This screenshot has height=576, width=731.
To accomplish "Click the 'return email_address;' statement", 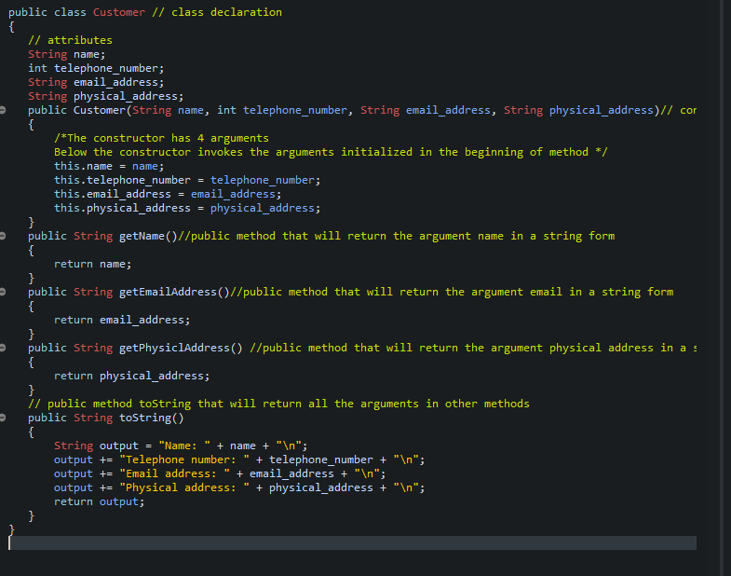I will pyautogui.click(x=122, y=321).
